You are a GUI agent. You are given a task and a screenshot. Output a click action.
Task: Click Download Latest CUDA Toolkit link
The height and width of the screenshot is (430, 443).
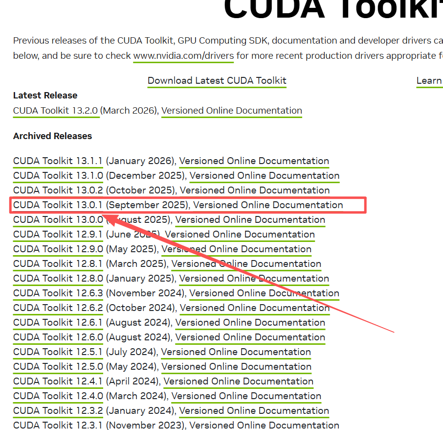tap(217, 81)
